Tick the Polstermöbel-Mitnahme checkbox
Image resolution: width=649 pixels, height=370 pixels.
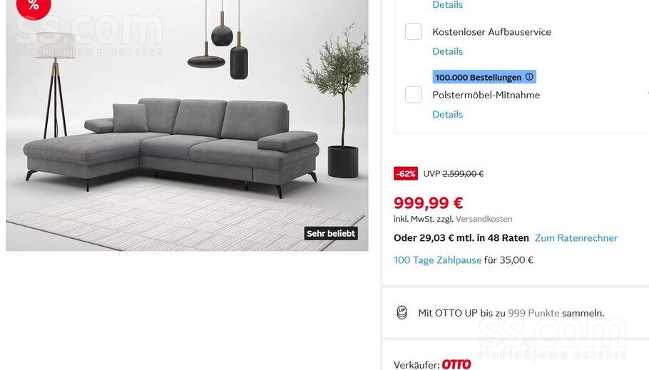tap(413, 95)
